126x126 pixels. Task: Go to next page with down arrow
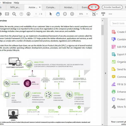click(x=28, y=14)
